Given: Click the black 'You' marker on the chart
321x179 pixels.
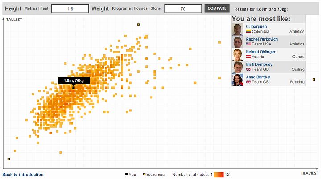Looking at the screenshot, I should (74, 88).
